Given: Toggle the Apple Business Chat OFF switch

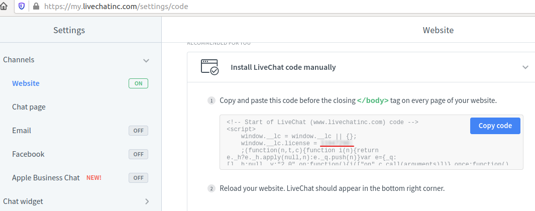Looking at the screenshot, I should 138,178.
